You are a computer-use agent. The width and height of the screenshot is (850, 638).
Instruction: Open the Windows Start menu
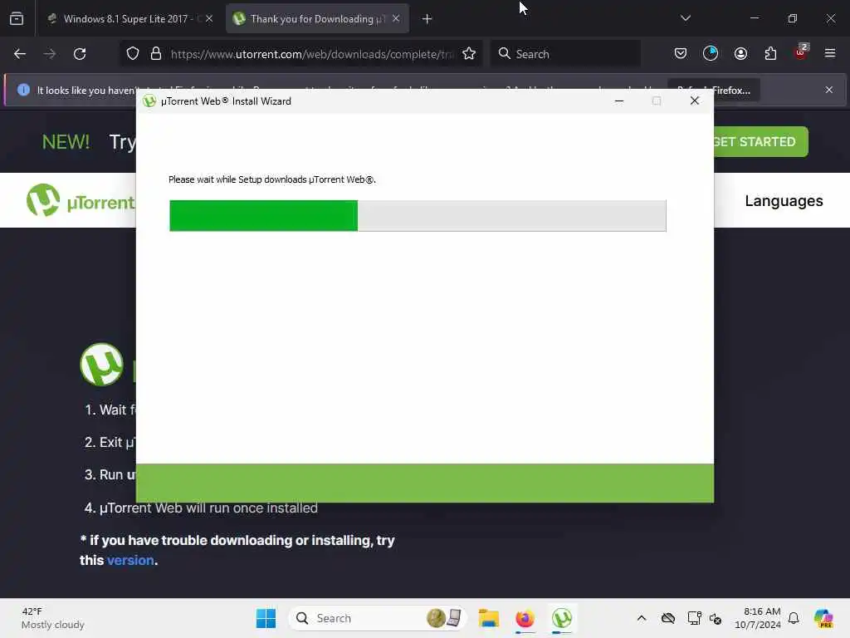pyautogui.click(x=266, y=618)
